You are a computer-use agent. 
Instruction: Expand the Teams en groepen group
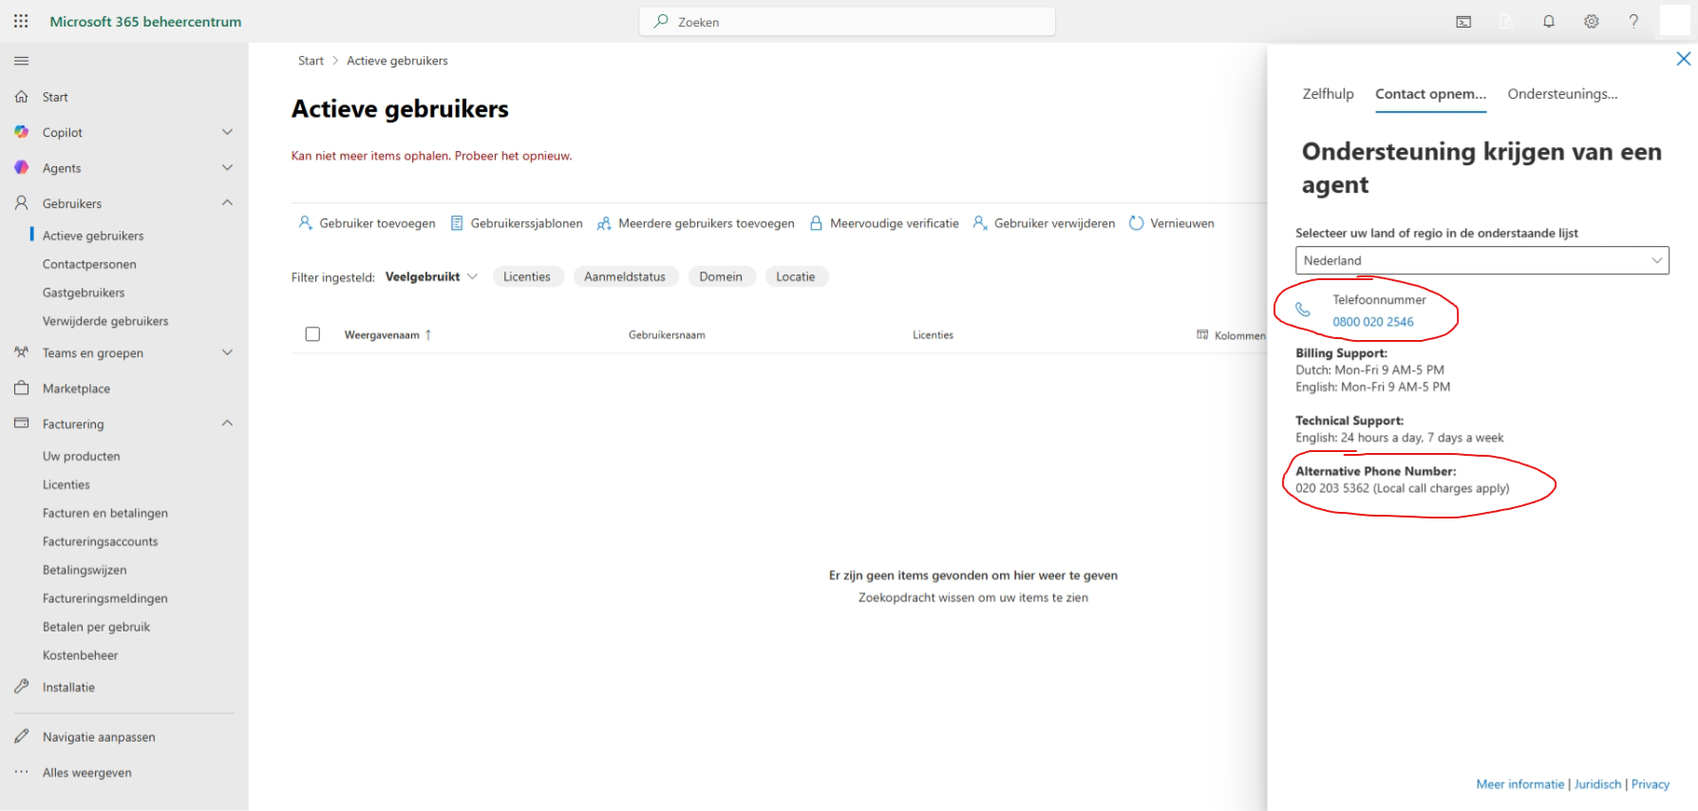tap(227, 352)
